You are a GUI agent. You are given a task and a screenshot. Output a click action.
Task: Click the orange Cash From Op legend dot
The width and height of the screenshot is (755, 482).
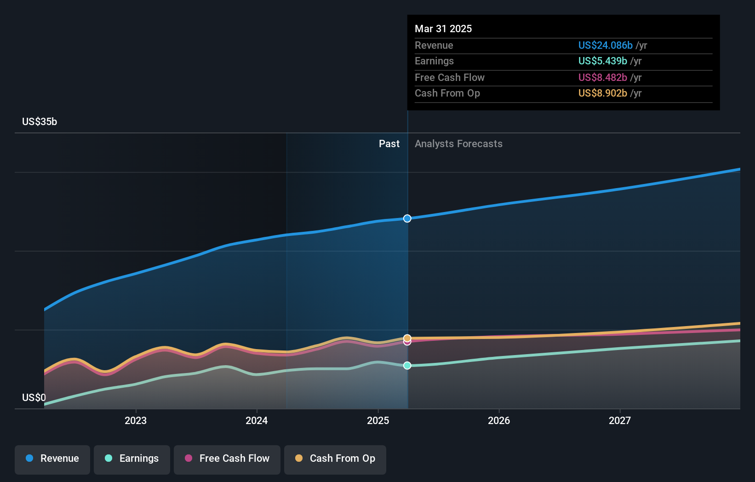[x=298, y=459]
